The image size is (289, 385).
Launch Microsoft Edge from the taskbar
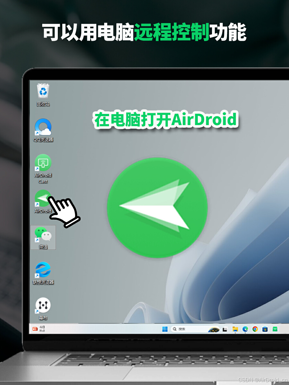coord(245,329)
